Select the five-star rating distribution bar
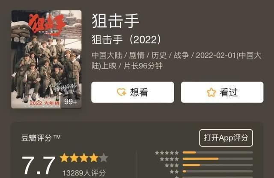Viewport: 274px width, 178px height. point(217,152)
